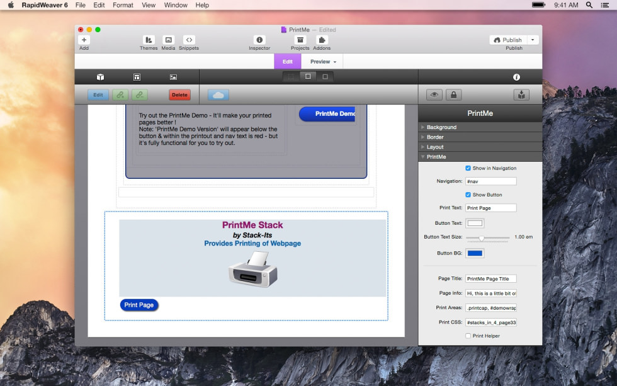Click the red Delete button
Viewport: 617px width, 386px height.
[x=179, y=95]
